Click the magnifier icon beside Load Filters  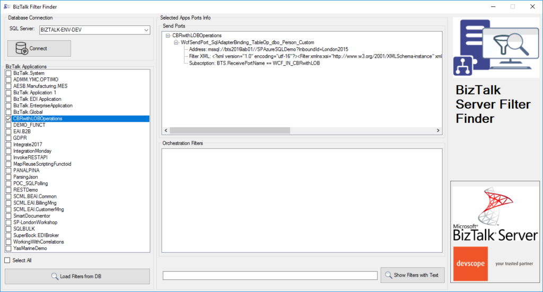coord(55,277)
